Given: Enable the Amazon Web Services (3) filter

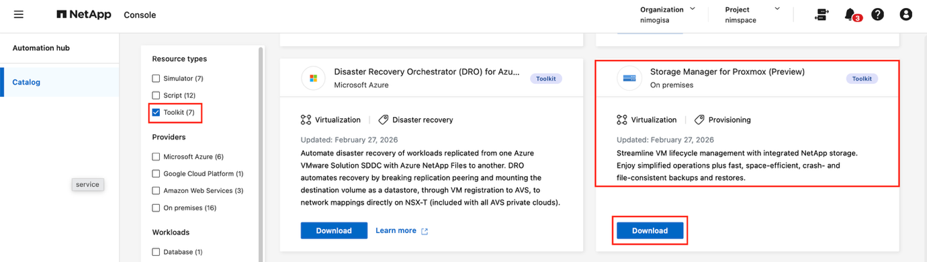Looking at the screenshot, I should point(156,191).
